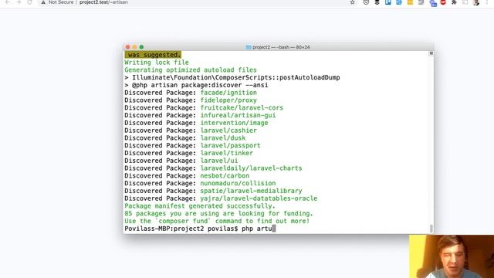494x278 pixels.
Task: Open the Pocket extension icon
Action: tap(366, 2)
